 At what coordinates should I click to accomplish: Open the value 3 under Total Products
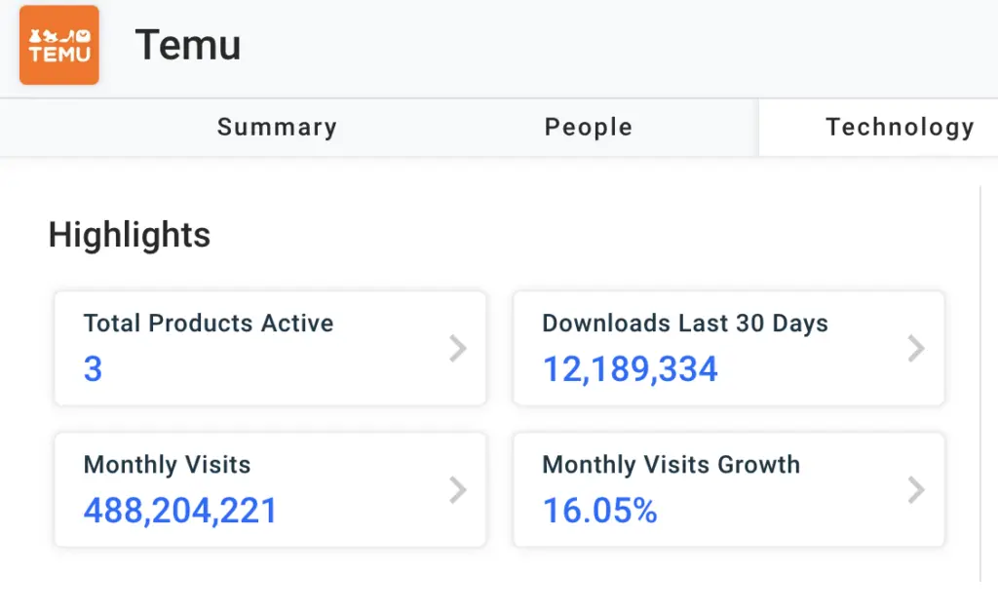pyautogui.click(x=93, y=369)
